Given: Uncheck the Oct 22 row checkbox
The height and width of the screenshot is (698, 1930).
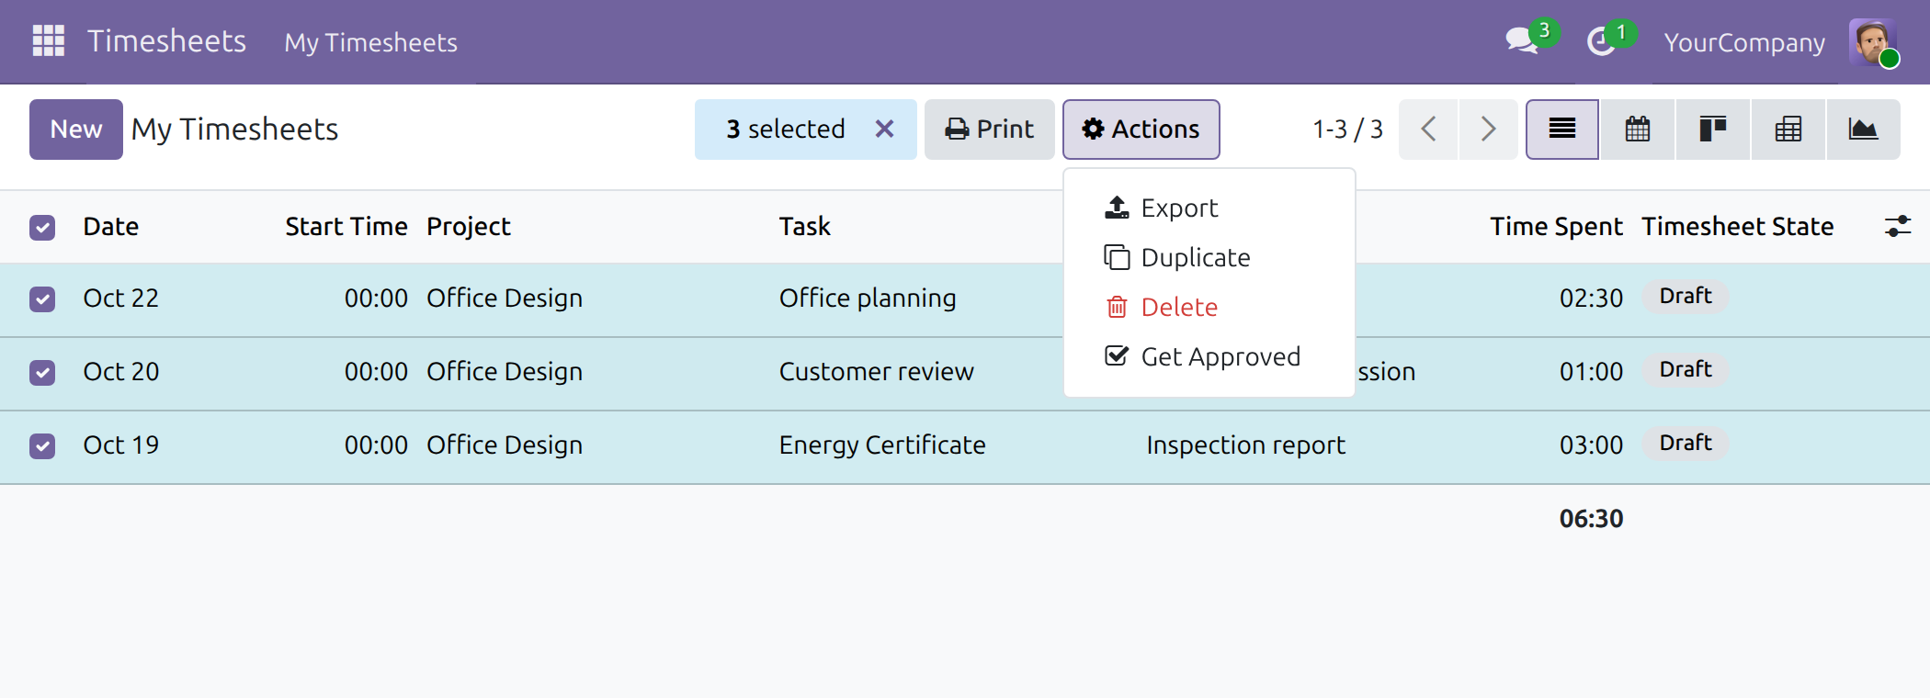Looking at the screenshot, I should click(x=42, y=299).
